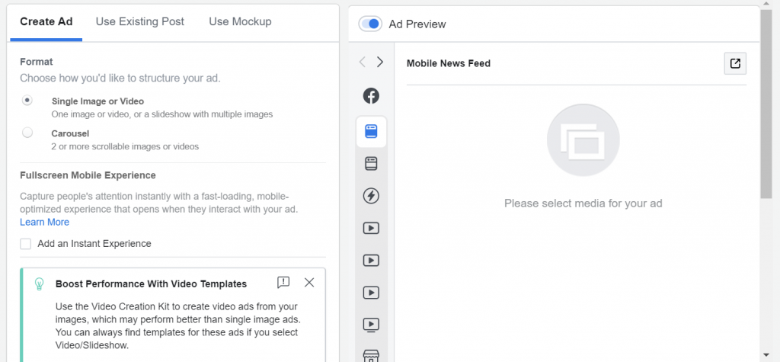The width and height of the screenshot is (780, 362).
Task: Go to the next preview placement arrow
Action: [380, 62]
